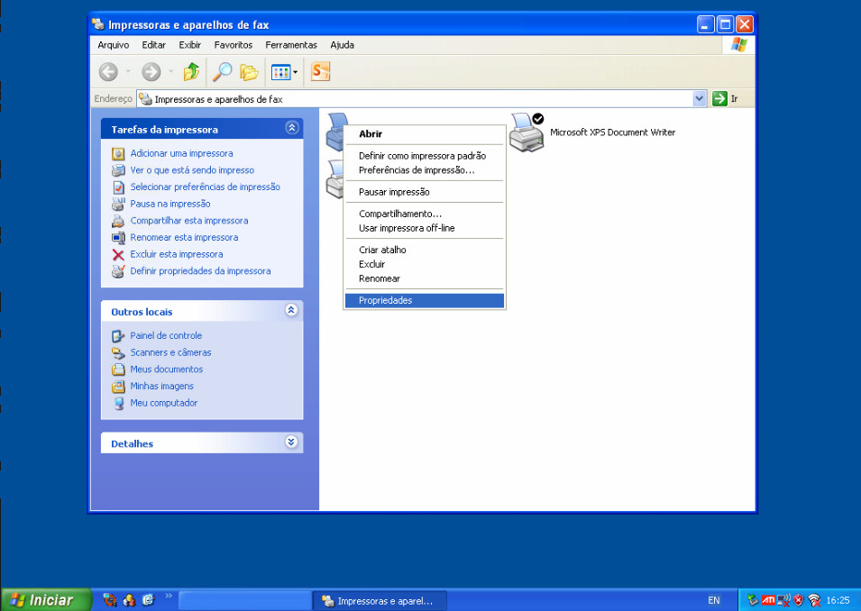Open the Search magnifier toolbar icon

coord(221,72)
